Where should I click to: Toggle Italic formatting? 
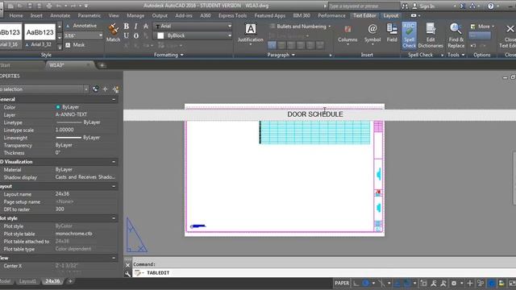[x=136, y=27]
